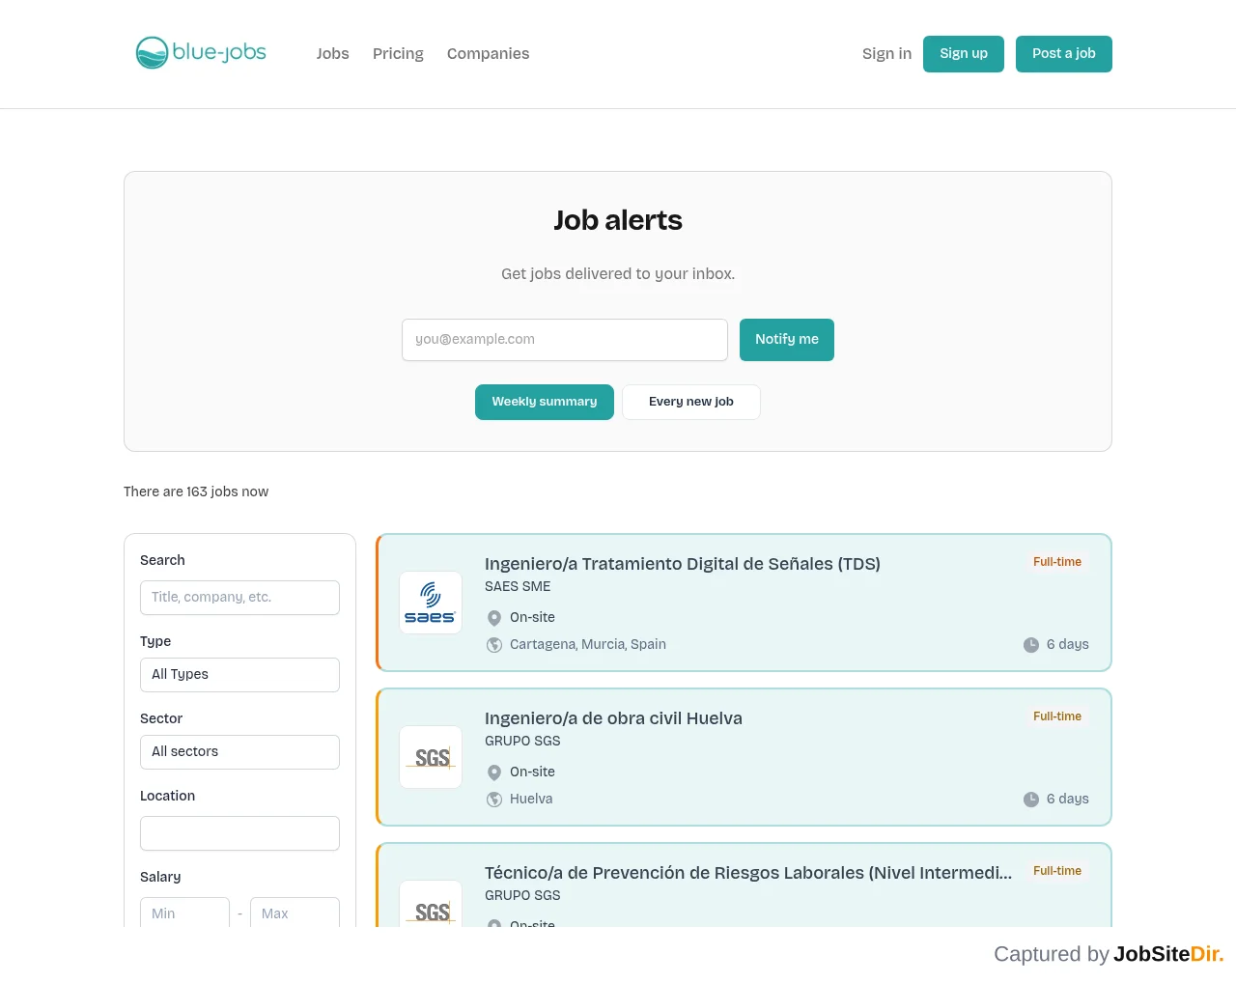Click Full-time tag on the Técnico/a de Prevención job
The width and height of the screenshot is (1236, 983).
(1057, 871)
